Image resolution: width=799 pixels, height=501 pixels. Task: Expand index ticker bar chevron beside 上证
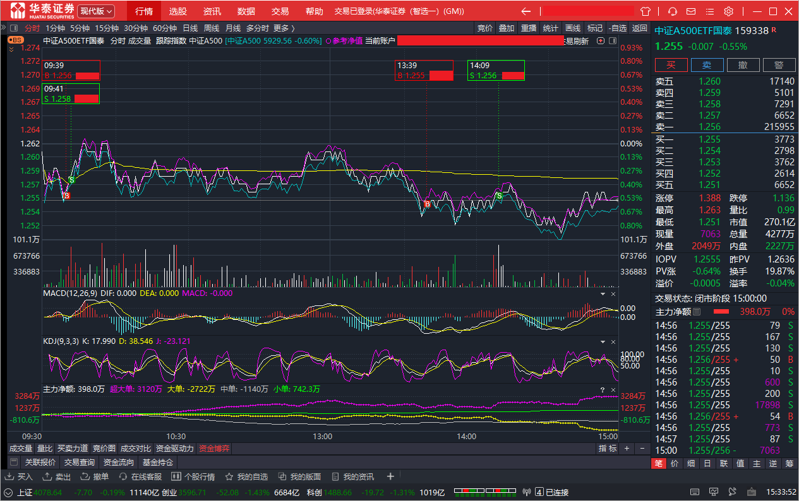(x=8, y=492)
